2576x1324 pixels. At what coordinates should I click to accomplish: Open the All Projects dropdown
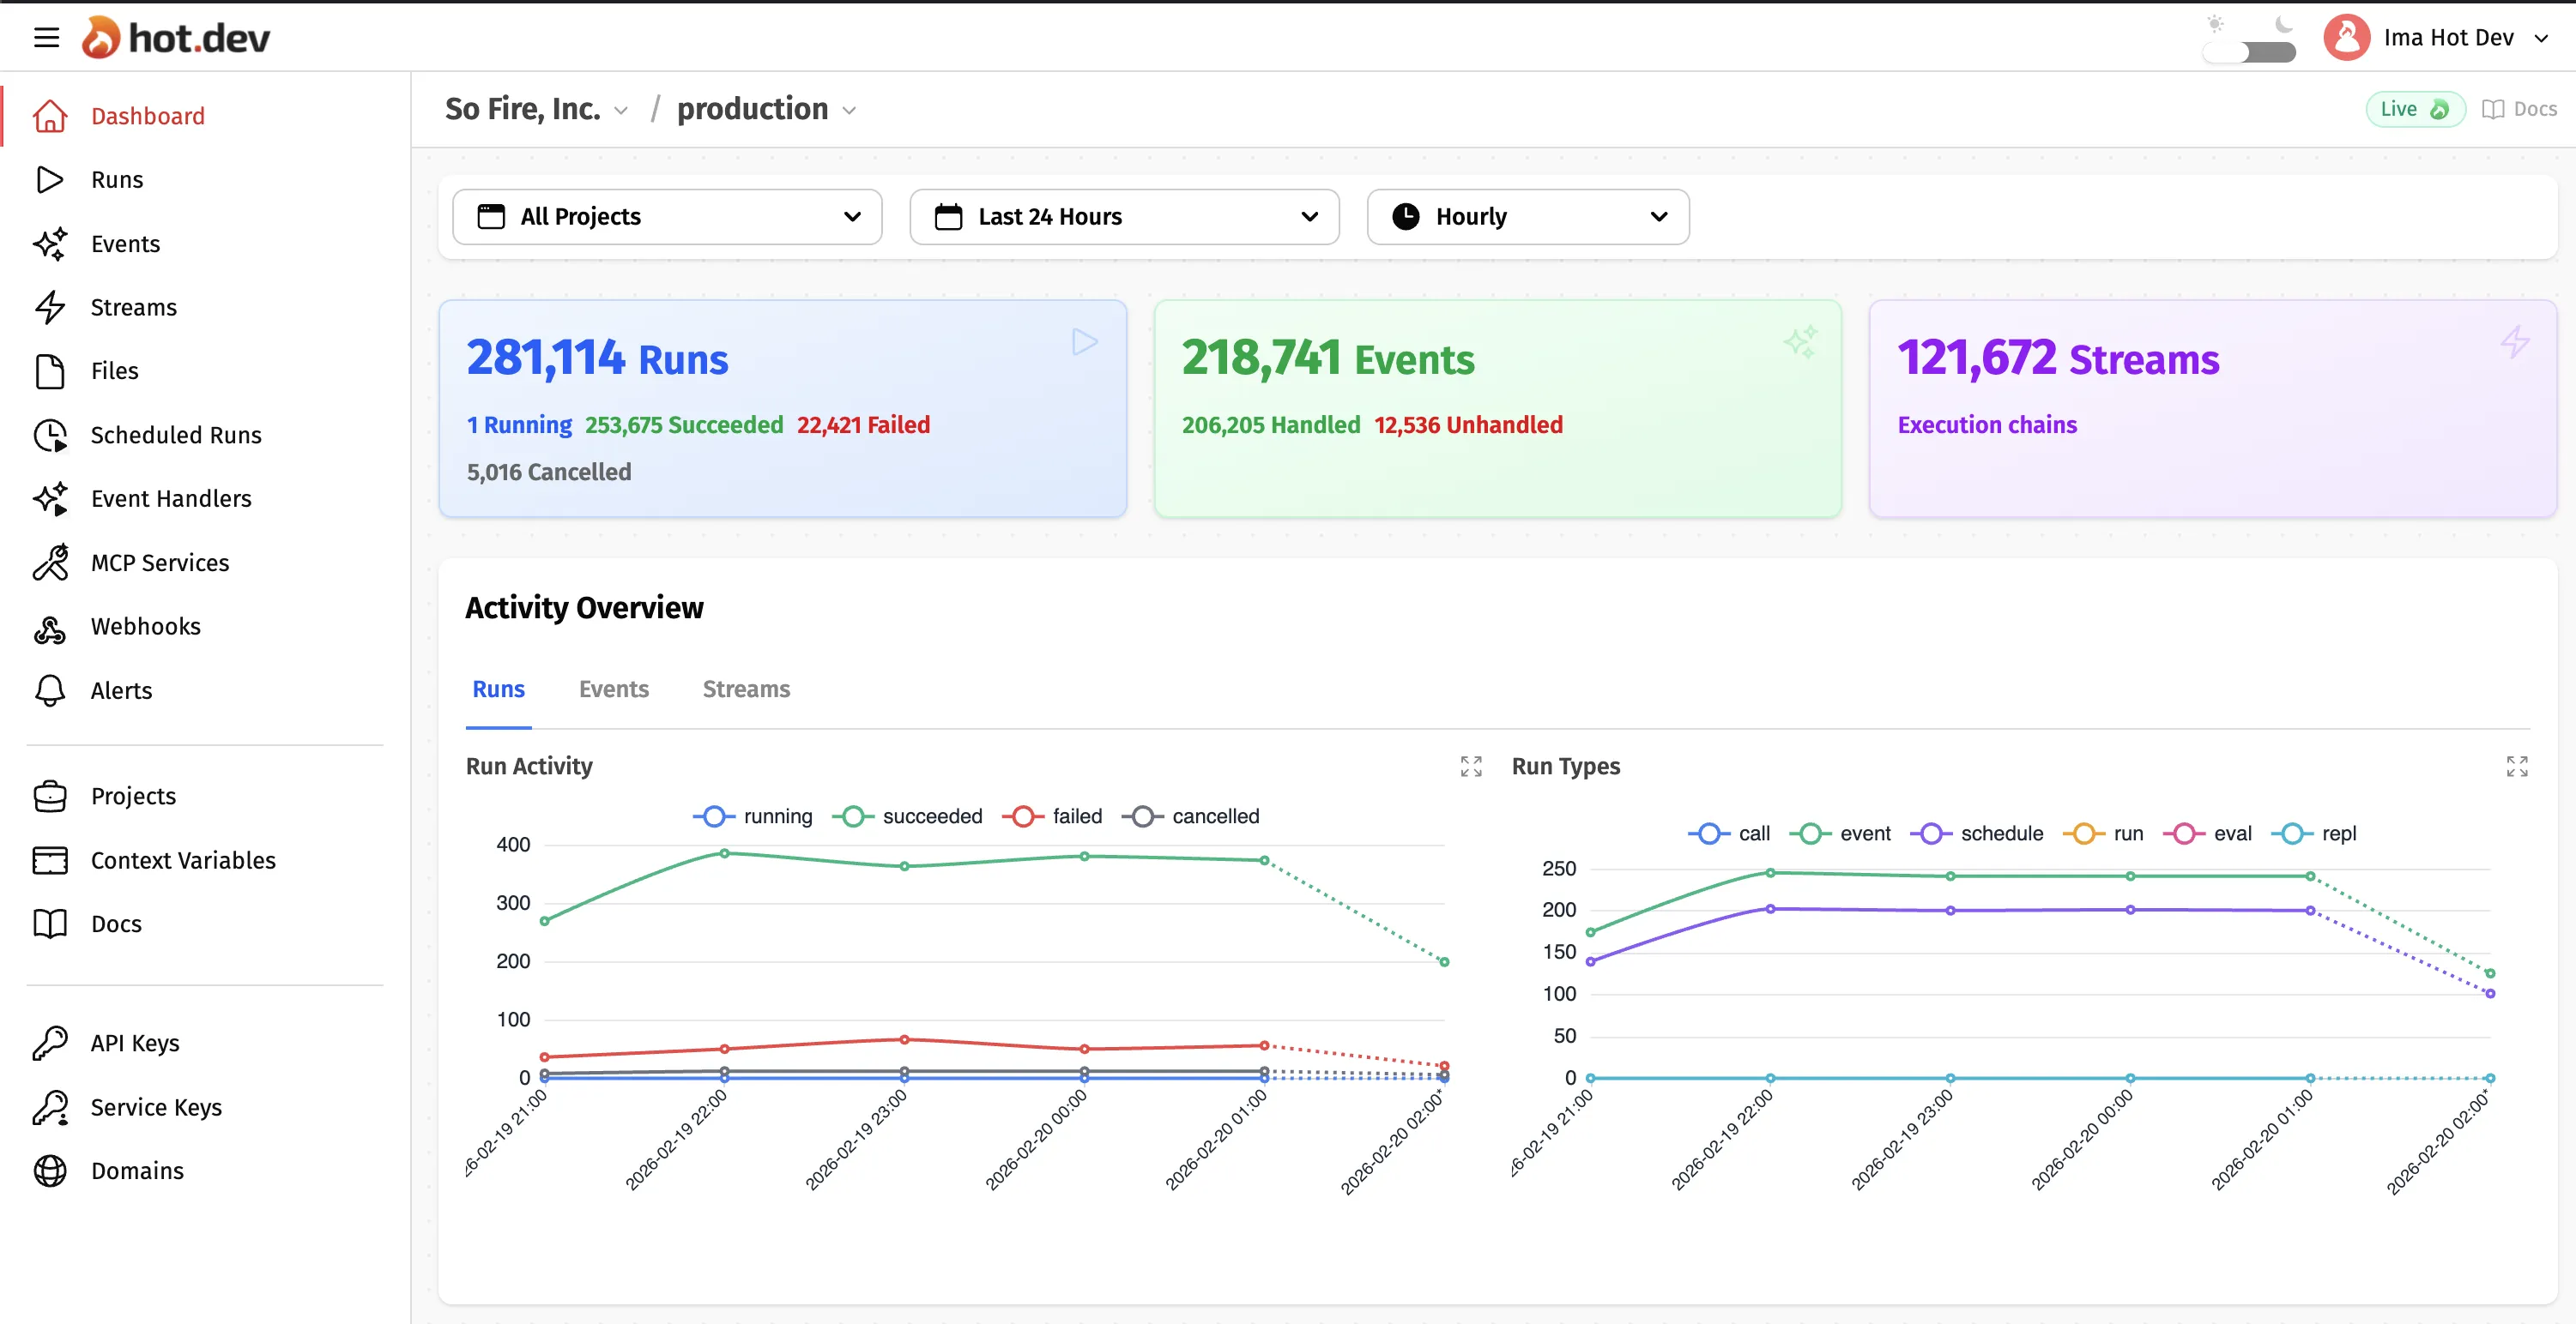[666, 216]
